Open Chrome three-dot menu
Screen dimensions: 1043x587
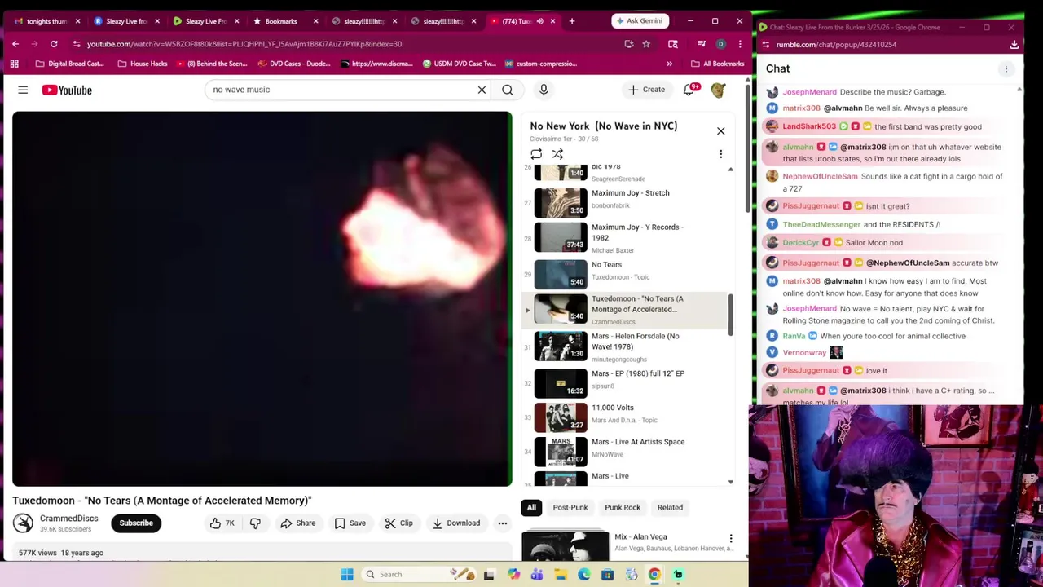[739, 44]
